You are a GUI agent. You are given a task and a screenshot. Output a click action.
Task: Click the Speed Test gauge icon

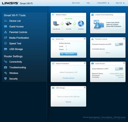pos(6,43)
